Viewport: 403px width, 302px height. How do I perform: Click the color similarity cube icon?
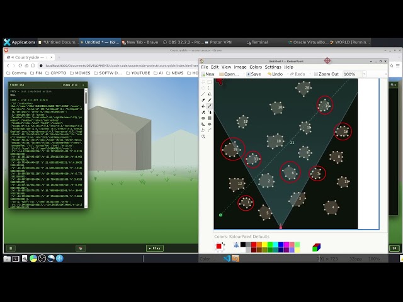click(x=316, y=247)
